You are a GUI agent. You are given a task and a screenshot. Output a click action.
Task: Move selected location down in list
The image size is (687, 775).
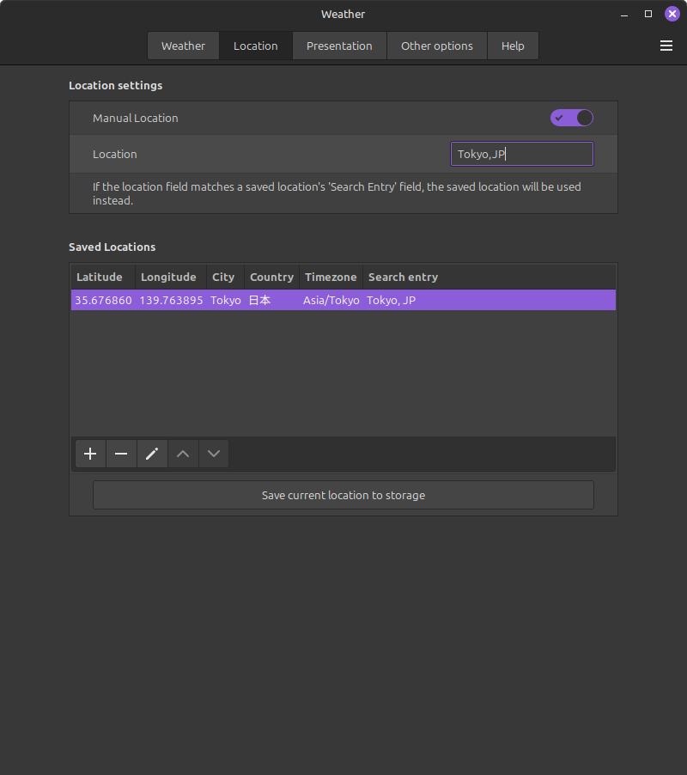pyautogui.click(x=214, y=454)
